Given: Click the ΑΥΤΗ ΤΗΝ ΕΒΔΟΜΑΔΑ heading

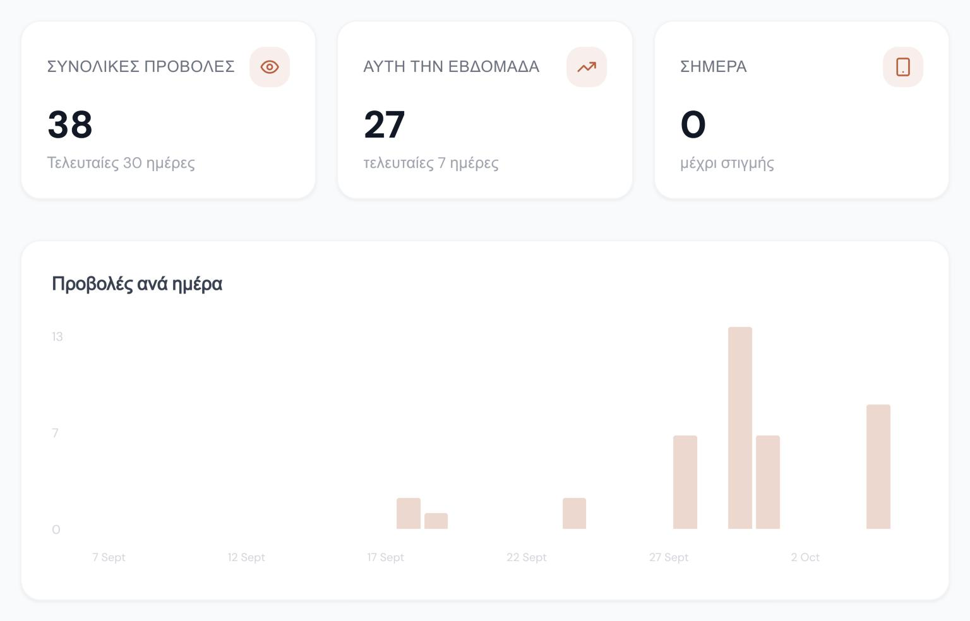Looking at the screenshot, I should point(452,67).
